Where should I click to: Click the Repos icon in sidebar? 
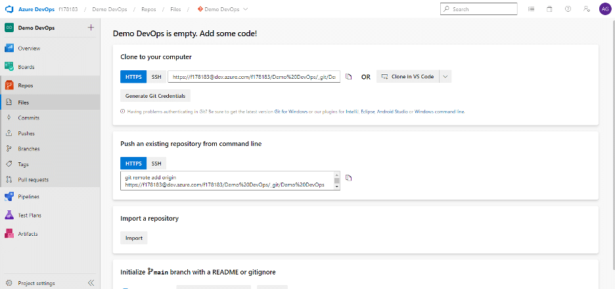9,85
